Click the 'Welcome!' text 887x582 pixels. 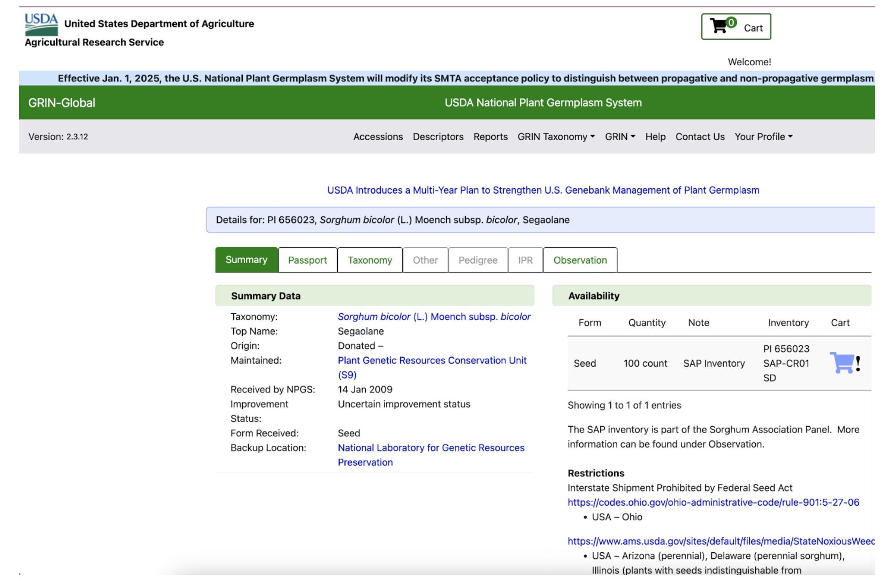749,62
